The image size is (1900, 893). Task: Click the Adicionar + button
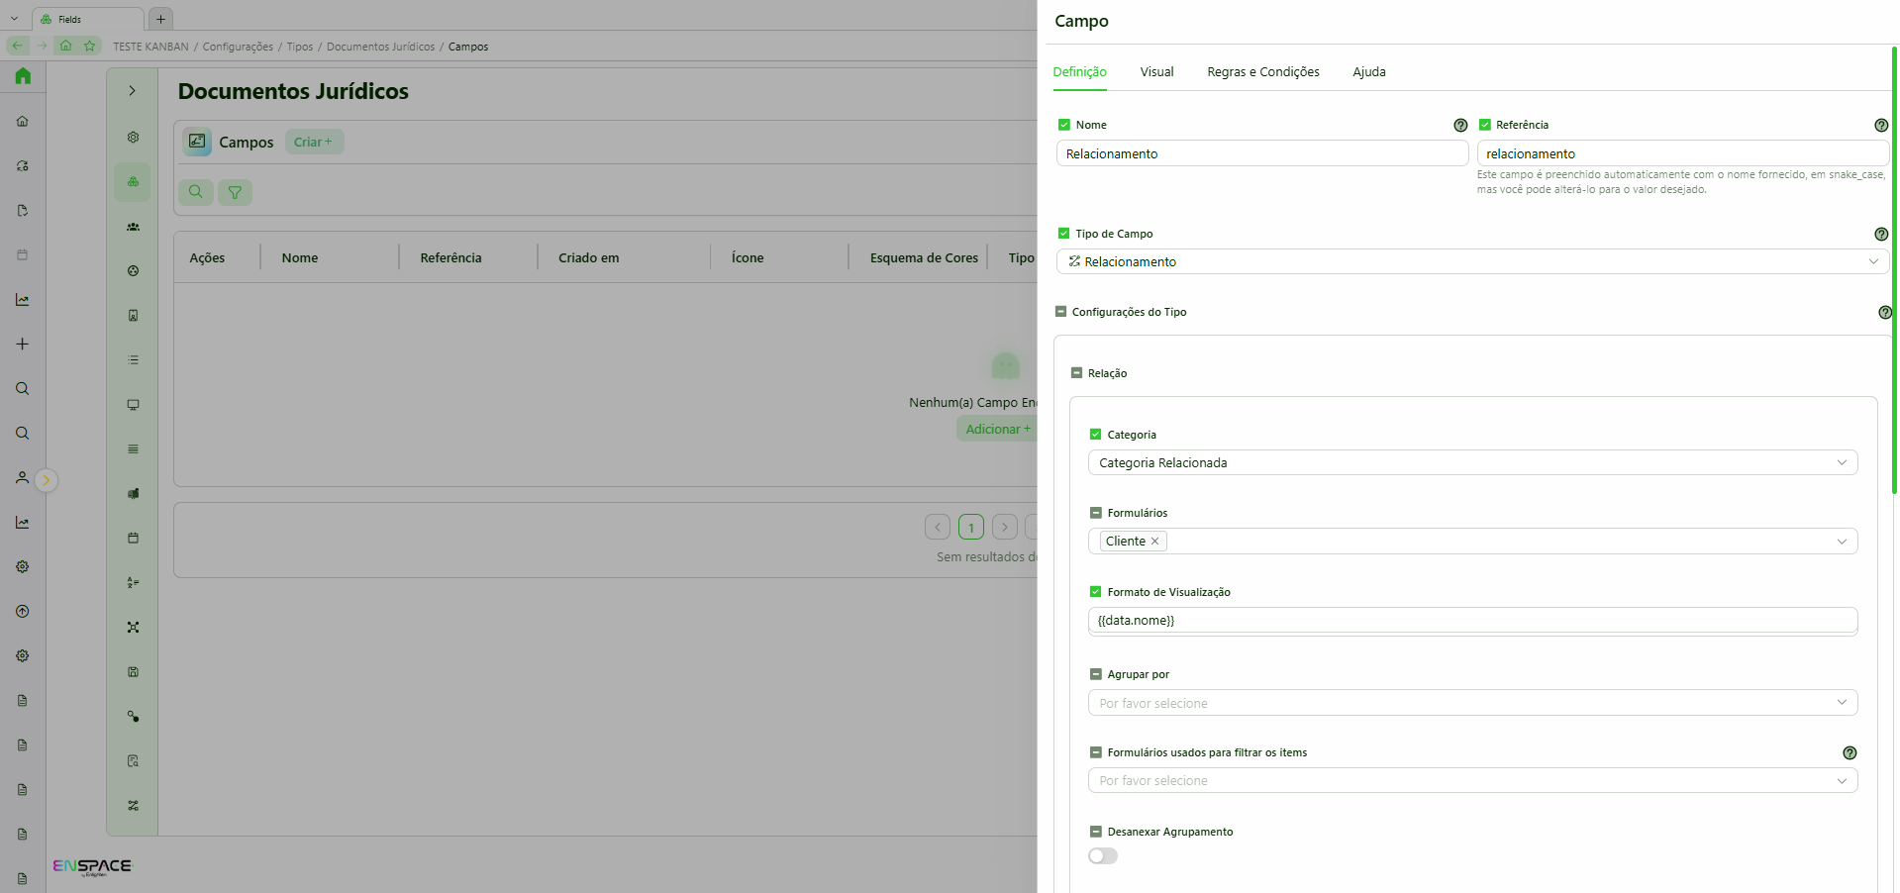coord(998,429)
